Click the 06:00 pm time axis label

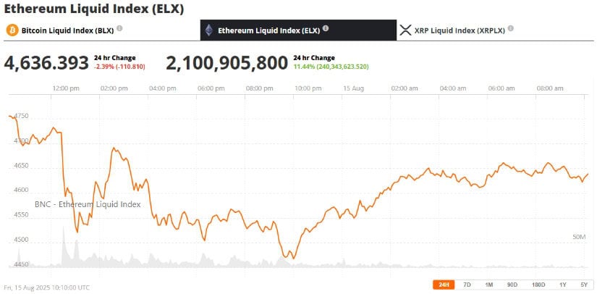pyautogui.click(x=211, y=88)
